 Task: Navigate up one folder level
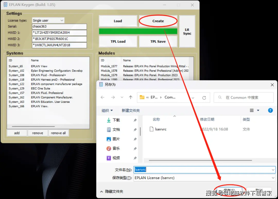pyautogui.click(x=131, y=97)
